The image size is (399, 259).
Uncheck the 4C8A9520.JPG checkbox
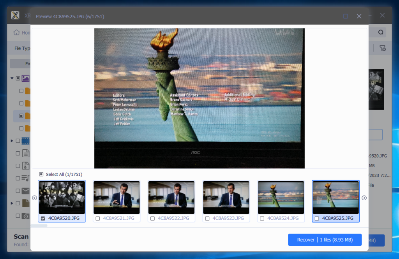click(43, 219)
